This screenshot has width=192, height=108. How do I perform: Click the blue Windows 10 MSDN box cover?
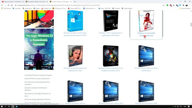(75, 21)
